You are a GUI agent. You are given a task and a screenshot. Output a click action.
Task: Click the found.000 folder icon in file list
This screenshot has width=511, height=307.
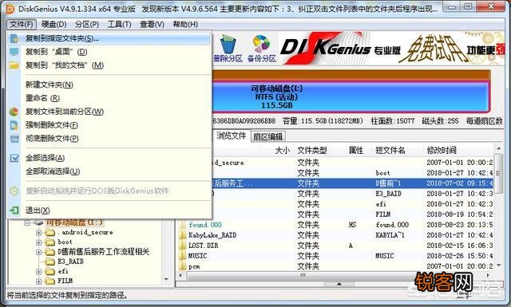[183, 225]
